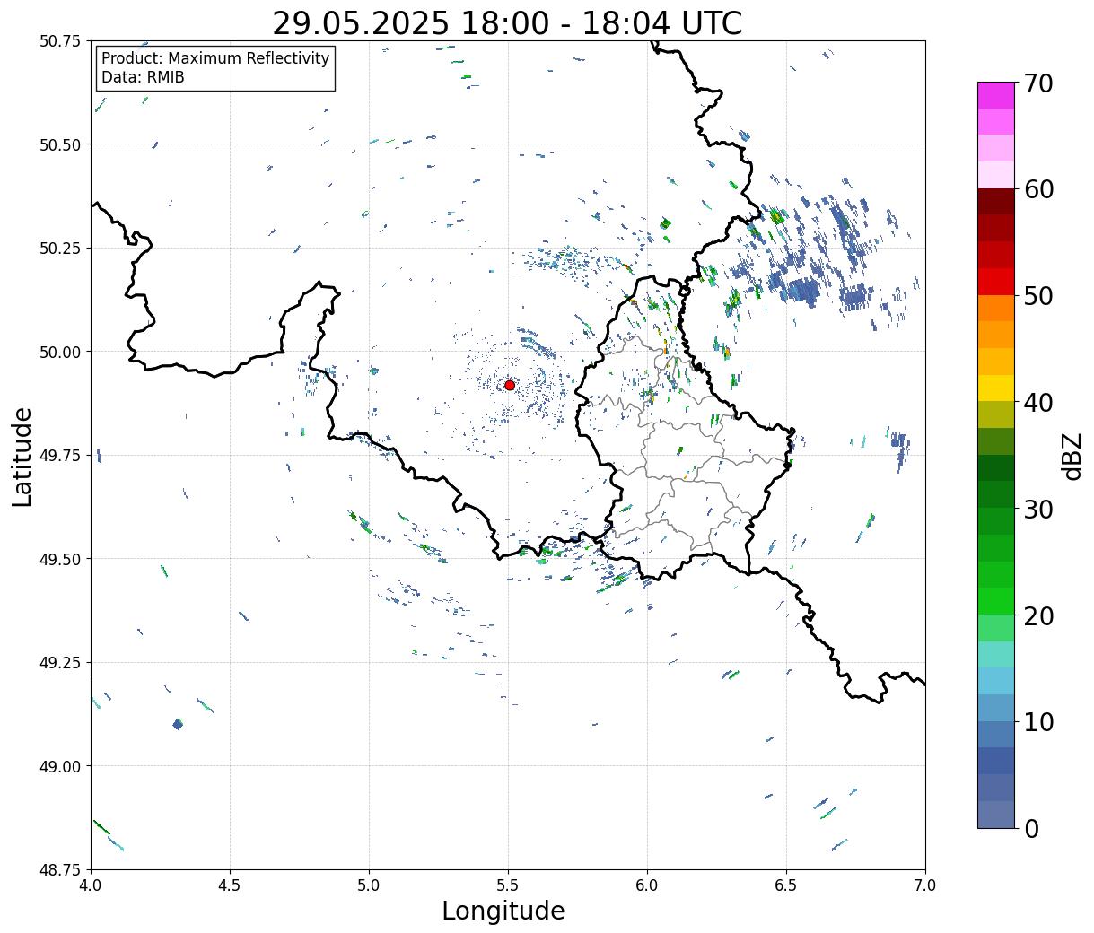Click the colorbar tick label 10

click(x=1037, y=722)
